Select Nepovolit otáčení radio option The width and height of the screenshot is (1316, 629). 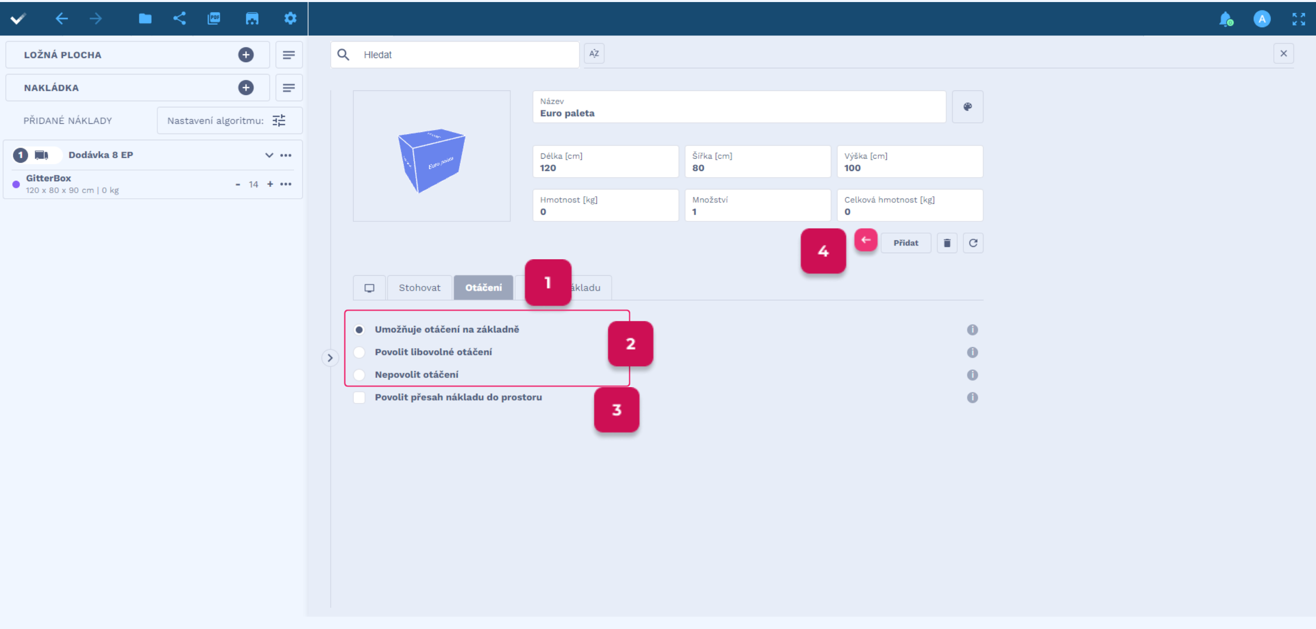(x=359, y=375)
